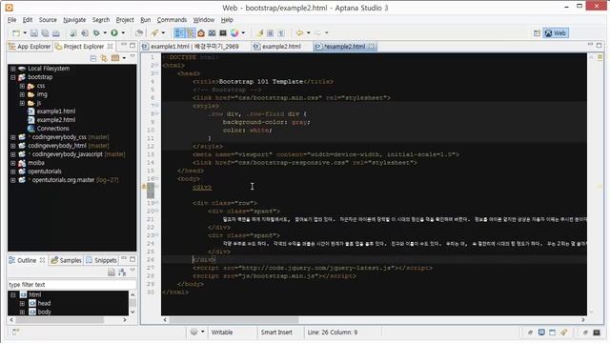The image size is (610, 343).
Task: Open the Run dropdown arrow
Action: click(123, 33)
